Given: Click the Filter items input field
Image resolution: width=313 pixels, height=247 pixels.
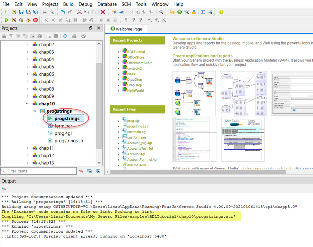Looking at the screenshot, I should click(38, 171).
